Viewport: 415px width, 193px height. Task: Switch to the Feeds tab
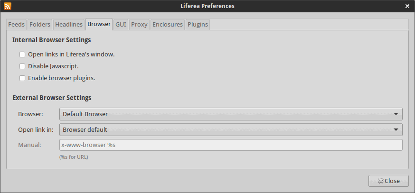coord(17,25)
